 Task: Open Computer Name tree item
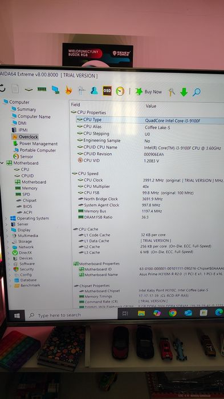pyautogui.click(x=31, y=116)
